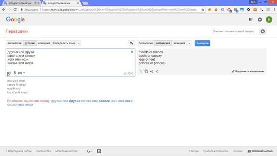
Task: Expand source language list dropdown
Action: pos(79,43)
